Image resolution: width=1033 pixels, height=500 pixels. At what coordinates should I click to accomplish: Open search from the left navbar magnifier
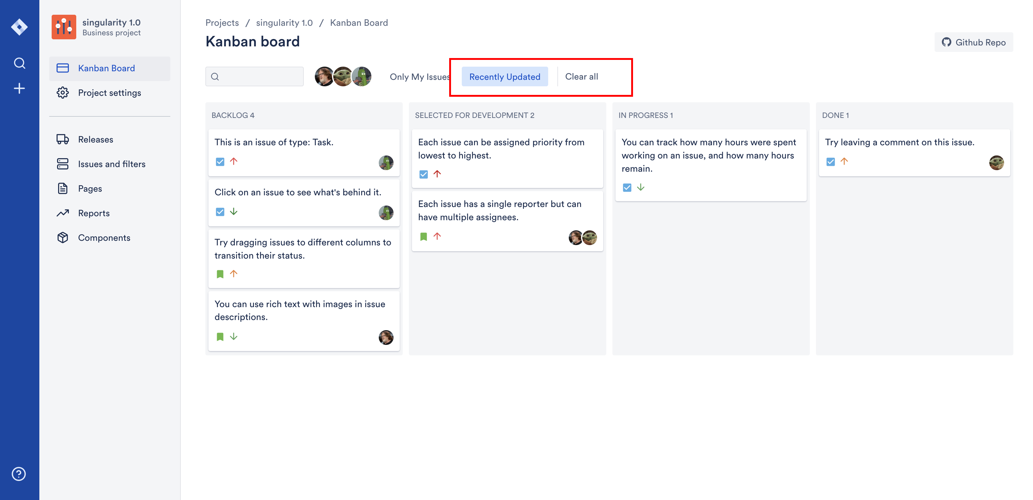coord(19,63)
